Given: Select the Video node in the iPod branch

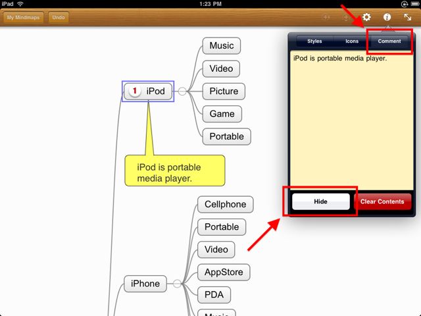Looking at the screenshot, I should pyautogui.click(x=221, y=68).
